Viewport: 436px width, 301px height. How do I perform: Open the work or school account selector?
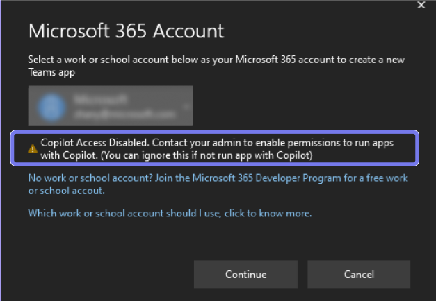tap(111, 106)
